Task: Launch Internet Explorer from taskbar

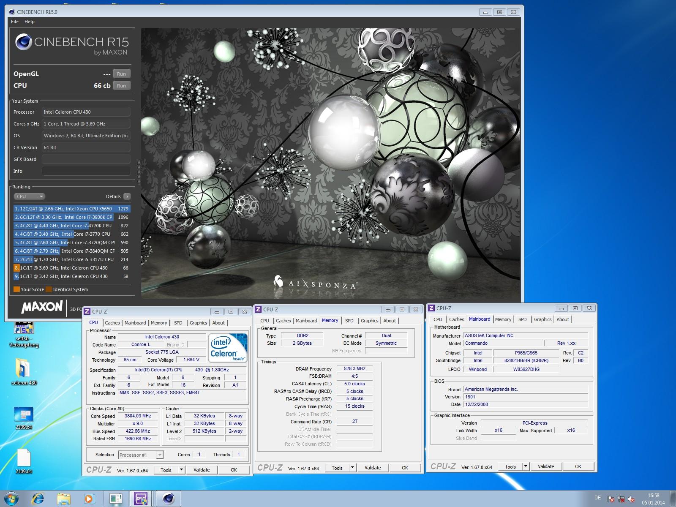Action: click(x=38, y=499)
